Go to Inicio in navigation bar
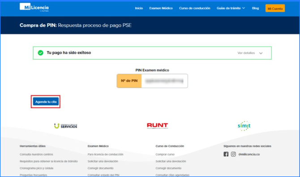 click(x=139, y=8)
